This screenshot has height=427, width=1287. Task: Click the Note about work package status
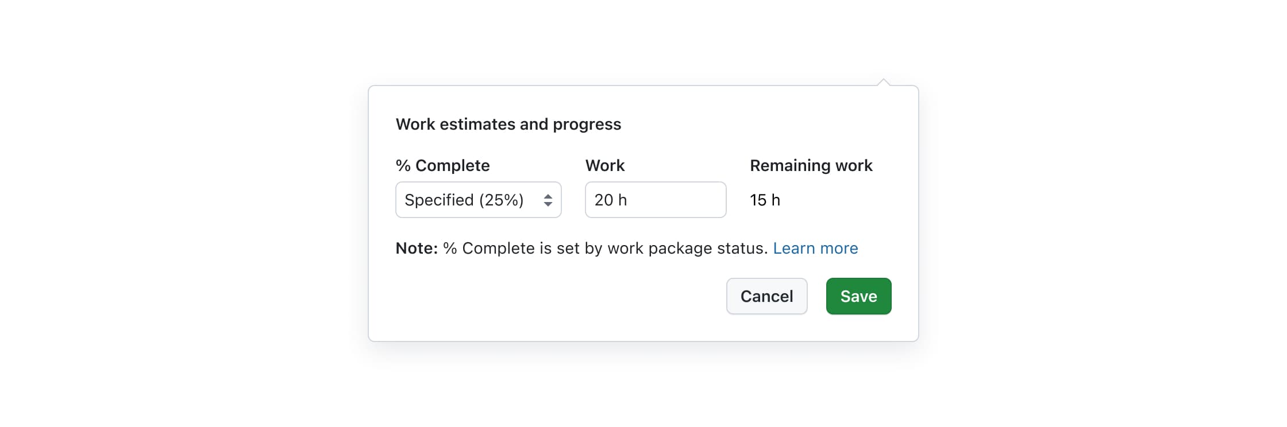click(581, 248)
